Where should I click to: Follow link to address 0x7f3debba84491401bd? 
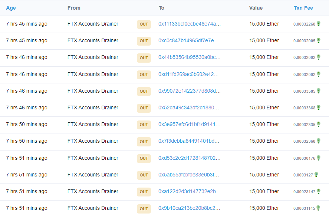[188, 141]
